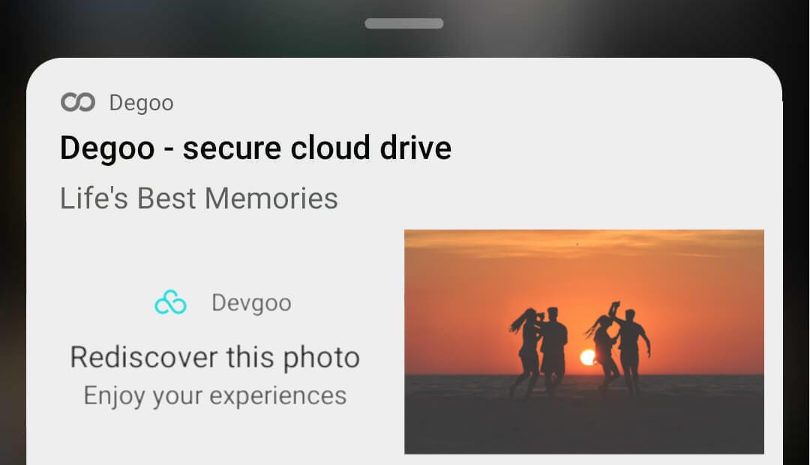Tap the Life's Best Memories text
This screenshot has height=465, width=810.
[199, 197]
